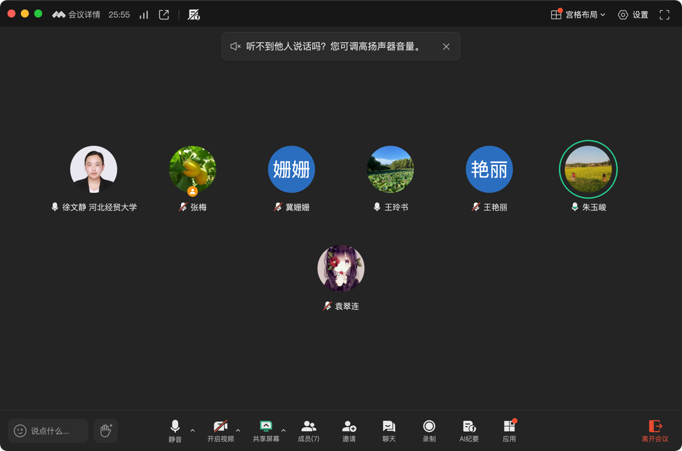
Task: Click the raise hand icon
Action: [x=106, y=431]
